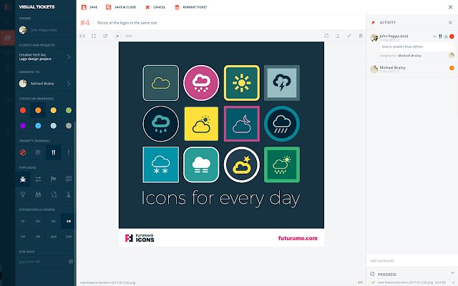
Task: Click bug icon on John Pappa activity
Action: click(x=446, y=36)
